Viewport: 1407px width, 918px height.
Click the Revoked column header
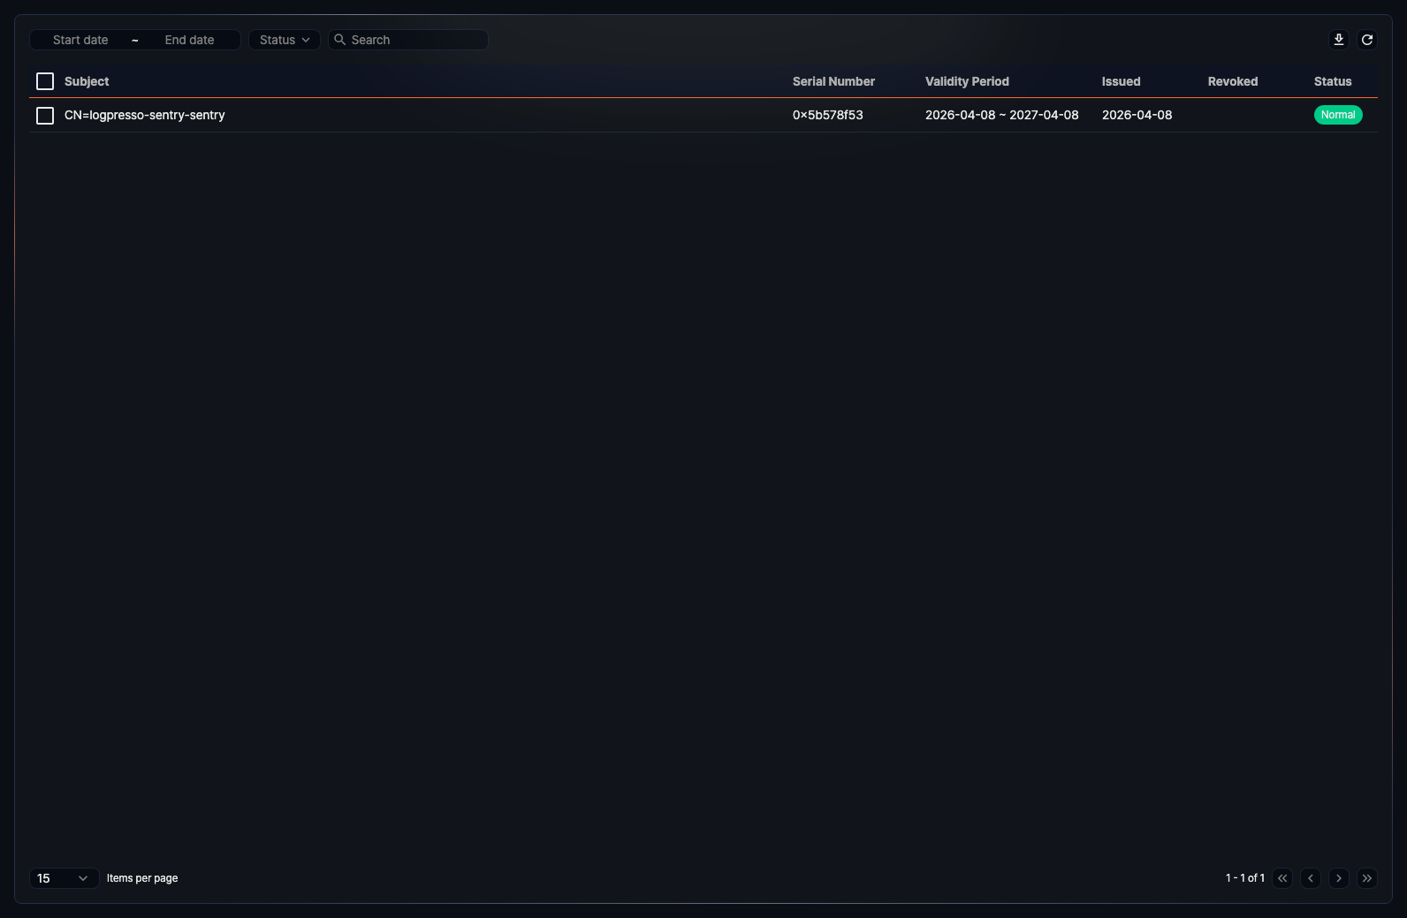[1233, 81]
